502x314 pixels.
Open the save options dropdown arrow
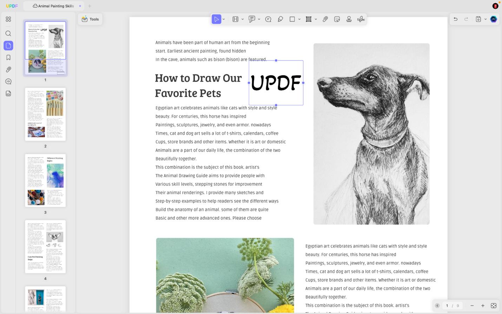486,19
